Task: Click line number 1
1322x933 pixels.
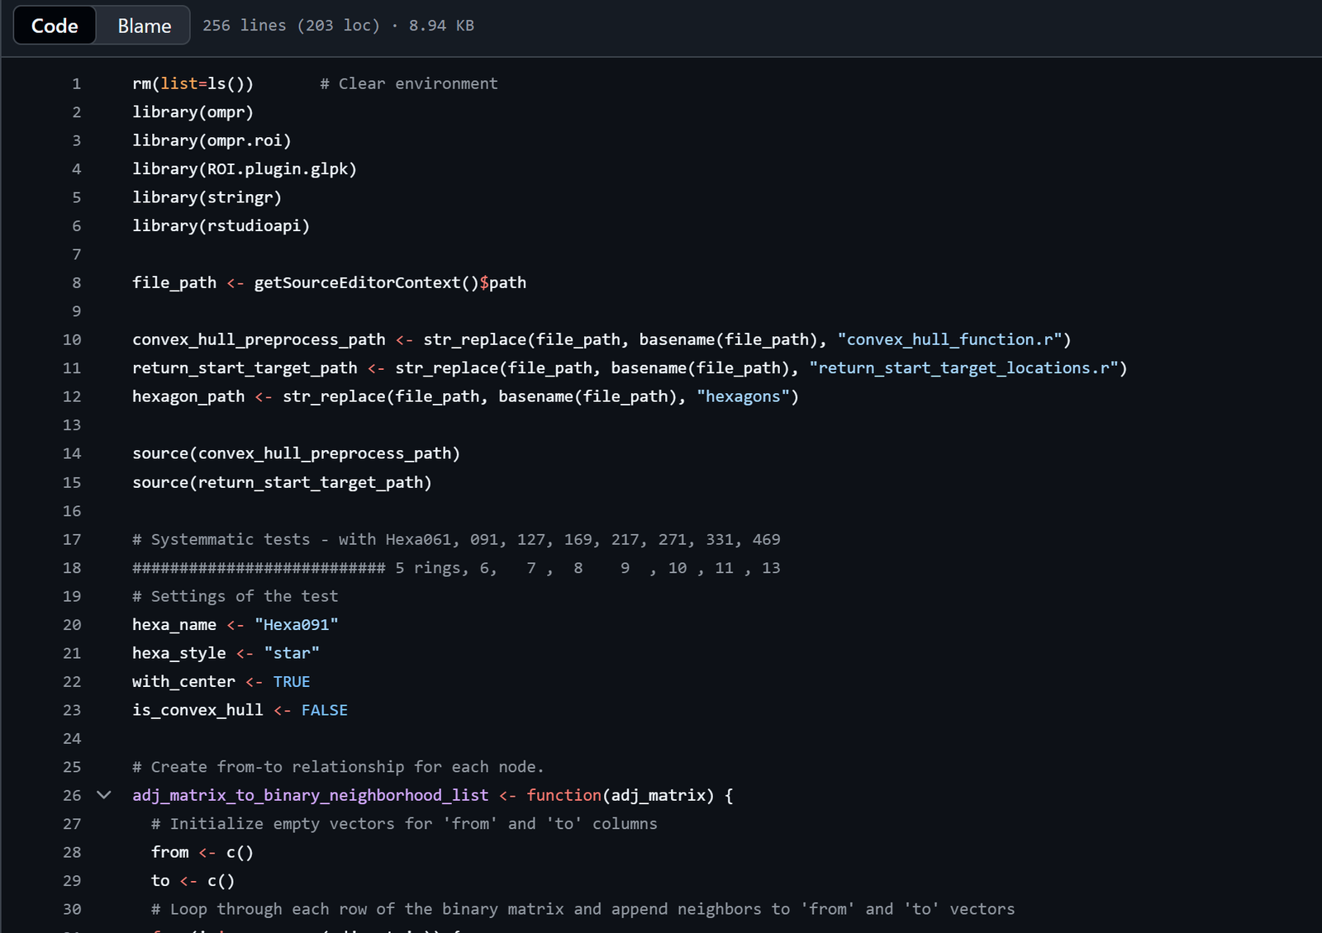Action: 76,83
